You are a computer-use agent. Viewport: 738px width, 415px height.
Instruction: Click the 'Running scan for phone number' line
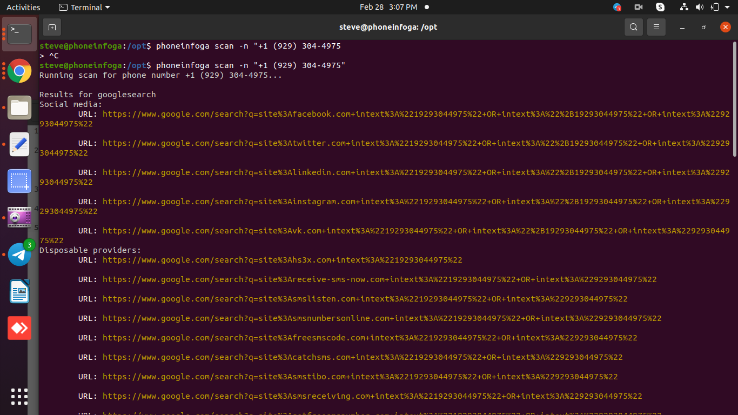click(x=160, y=75)
